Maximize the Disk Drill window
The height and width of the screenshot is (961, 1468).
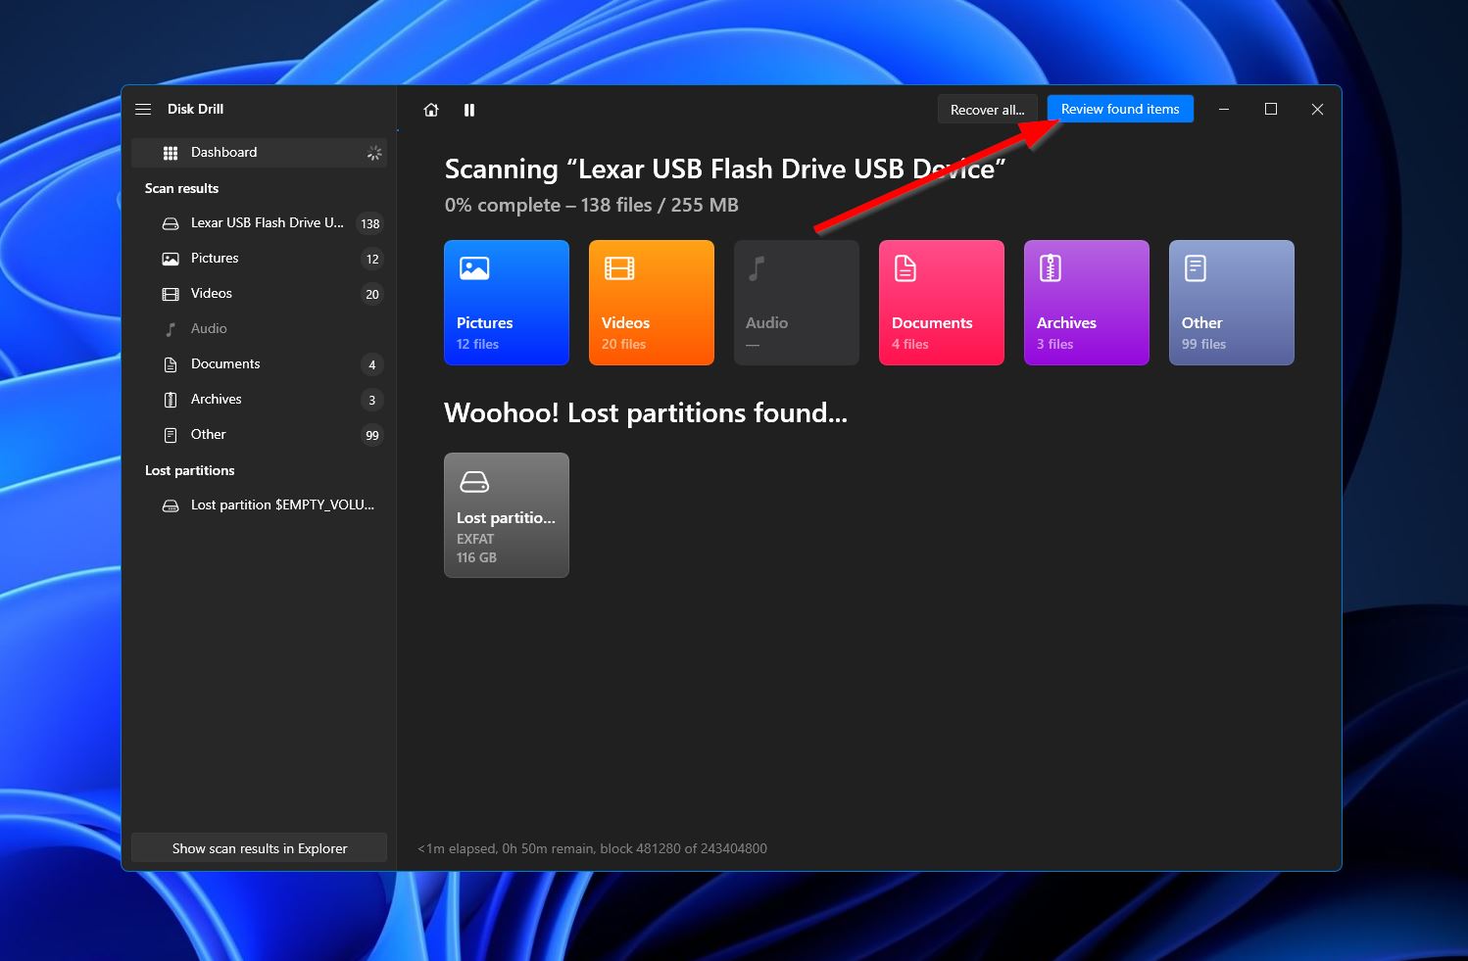click(x=1271, y=110)
